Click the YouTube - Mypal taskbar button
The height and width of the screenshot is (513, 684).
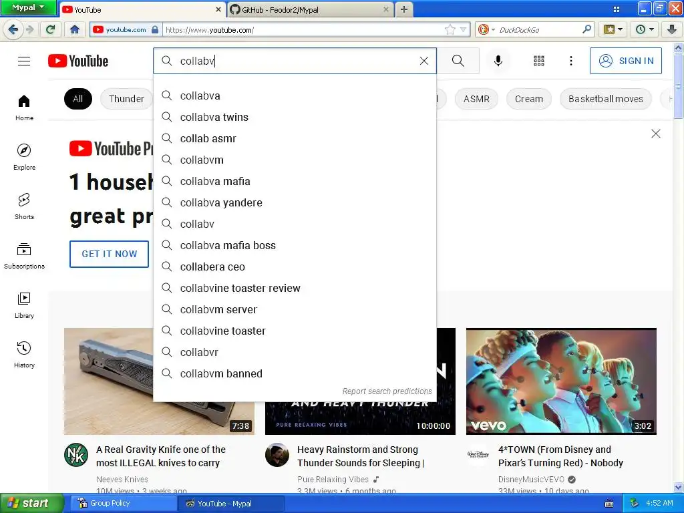click(x=231, y=504)
